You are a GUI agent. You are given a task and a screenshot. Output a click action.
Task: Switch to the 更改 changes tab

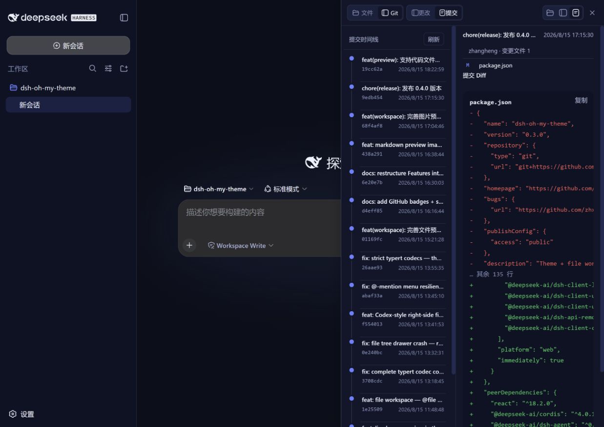[421, 13]
